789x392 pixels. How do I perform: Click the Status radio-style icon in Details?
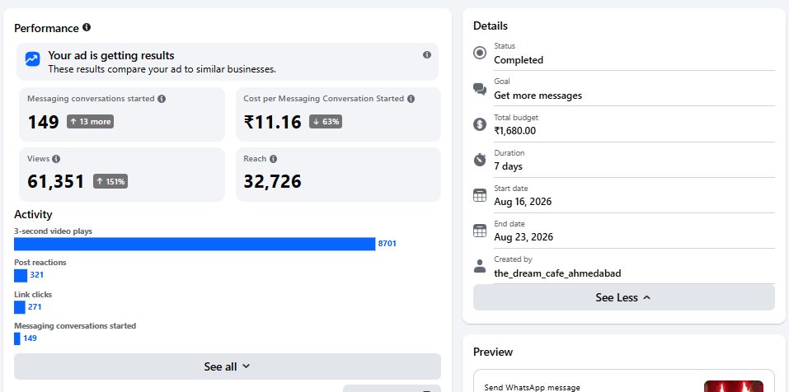(x=480, y=53)
